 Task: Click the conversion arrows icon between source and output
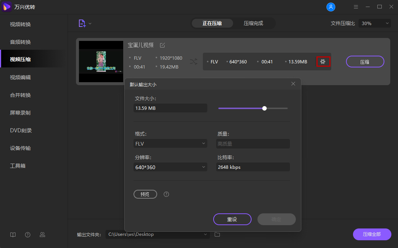193,62
